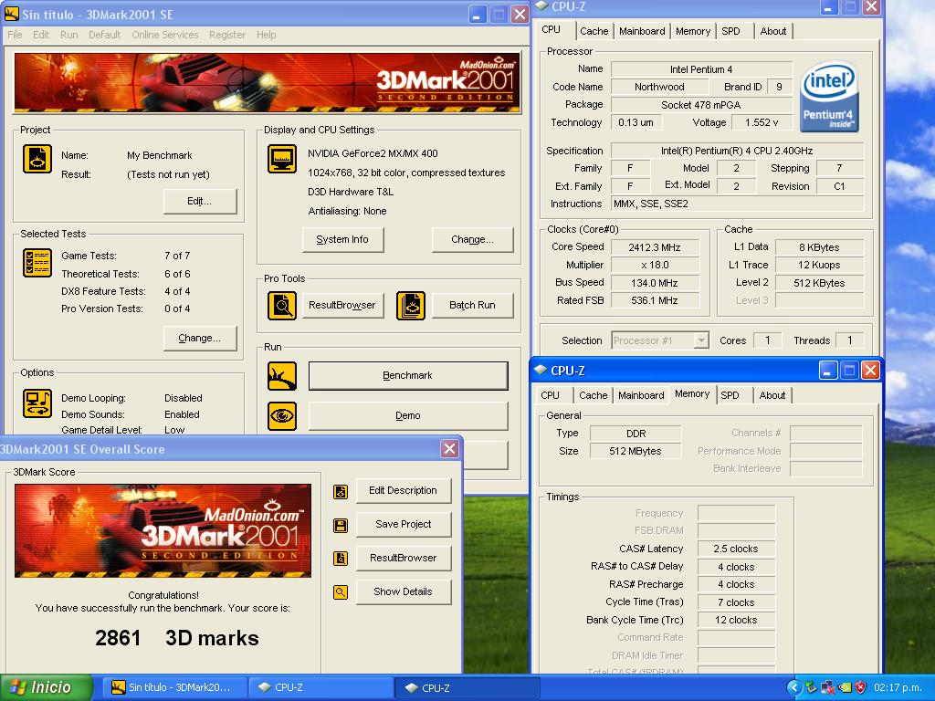This screenshot has height=701, width=935.
Task: Click Change... in Display and CPU Settings
Action: (x=472, y=240)
